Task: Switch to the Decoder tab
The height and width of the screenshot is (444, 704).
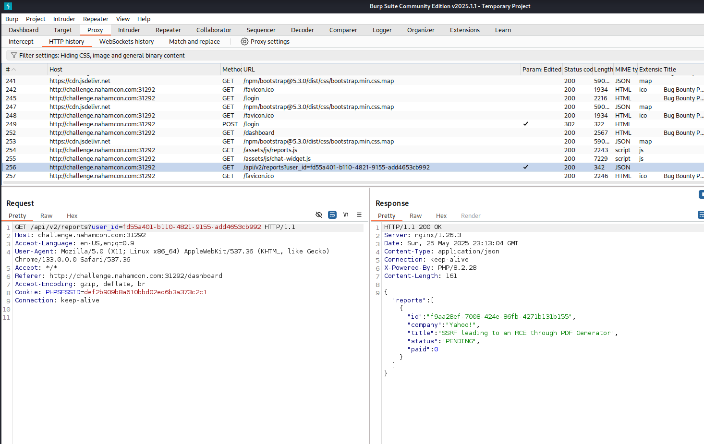Action: 302,30
